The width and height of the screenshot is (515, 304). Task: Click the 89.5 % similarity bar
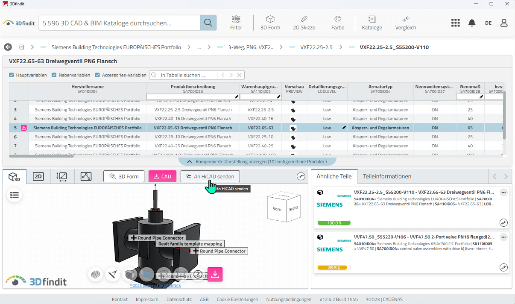click(334, 268)
